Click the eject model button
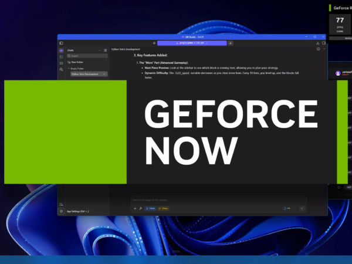The width and height of the screenshot is (352, 264). 231,43
